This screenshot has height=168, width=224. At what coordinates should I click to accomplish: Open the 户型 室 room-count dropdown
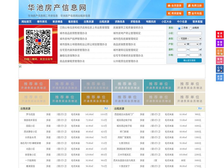pyautogui.click(x=182, y=44)
